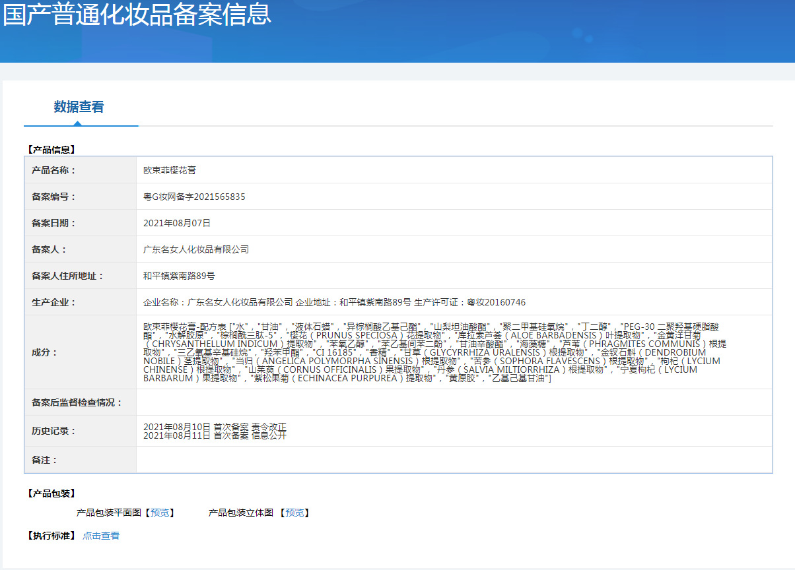Click the 产品包装平面图 label
The height and width of the screenshot is (570, 795).
[109, 513]
